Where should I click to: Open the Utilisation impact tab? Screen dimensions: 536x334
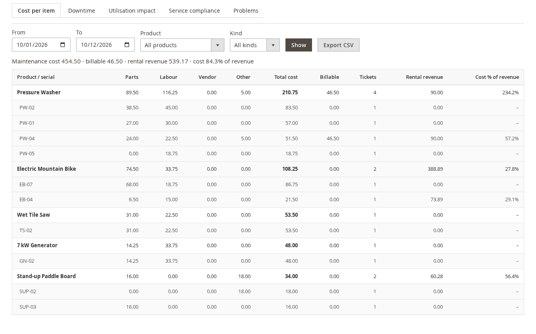132,11
